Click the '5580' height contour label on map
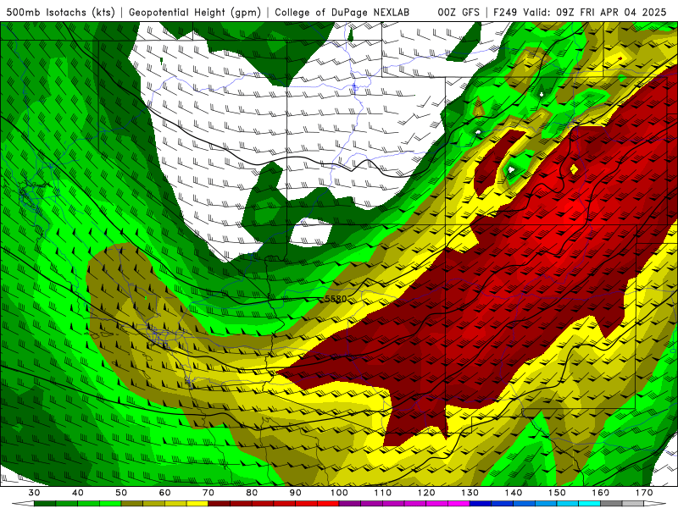Image resolution: width=678 pixels, height=508 pixels. [x=336, y=299]
